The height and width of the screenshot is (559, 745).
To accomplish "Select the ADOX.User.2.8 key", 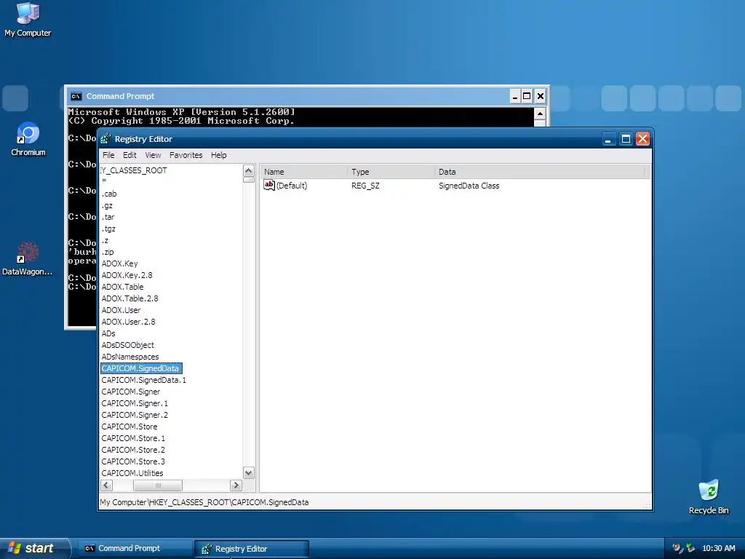I will click(128, 322).
